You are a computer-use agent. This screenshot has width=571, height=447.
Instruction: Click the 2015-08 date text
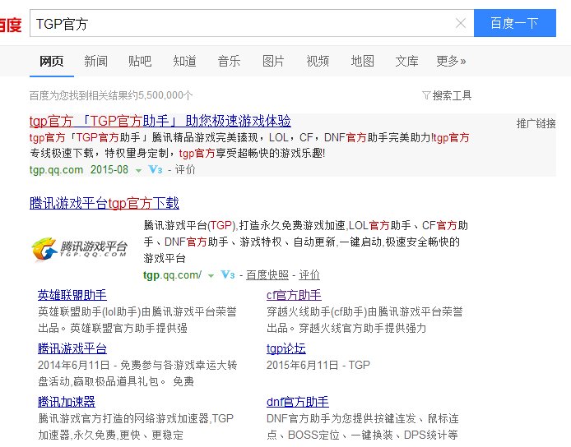pos(109,169)
